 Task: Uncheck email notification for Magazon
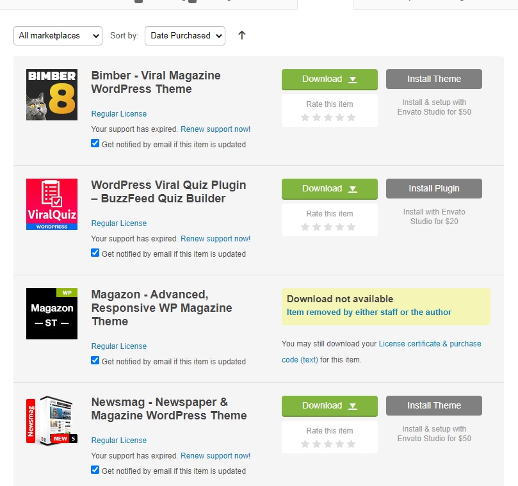coord(95,360)
